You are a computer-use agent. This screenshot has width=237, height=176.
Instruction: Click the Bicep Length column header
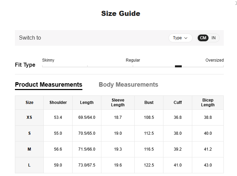point(208,103)
